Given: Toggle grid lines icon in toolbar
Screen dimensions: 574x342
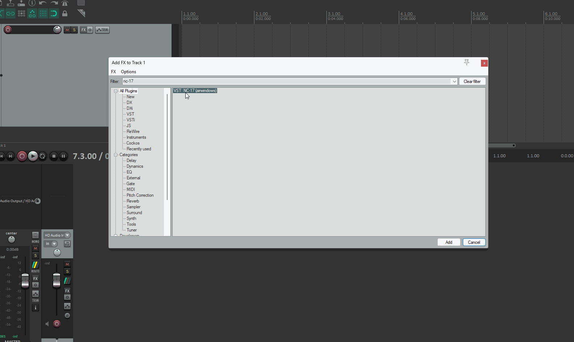Looking at the screenshot, I should [x=43, y=14].
